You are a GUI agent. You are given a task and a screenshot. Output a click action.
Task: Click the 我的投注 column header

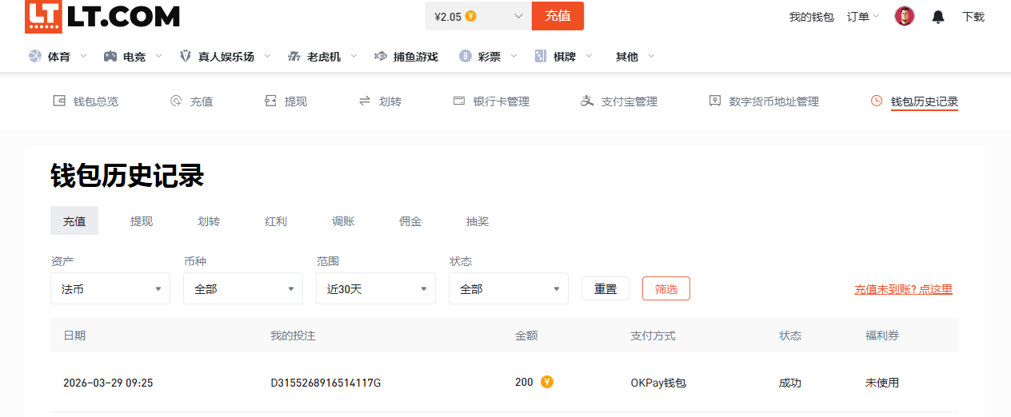293,336
